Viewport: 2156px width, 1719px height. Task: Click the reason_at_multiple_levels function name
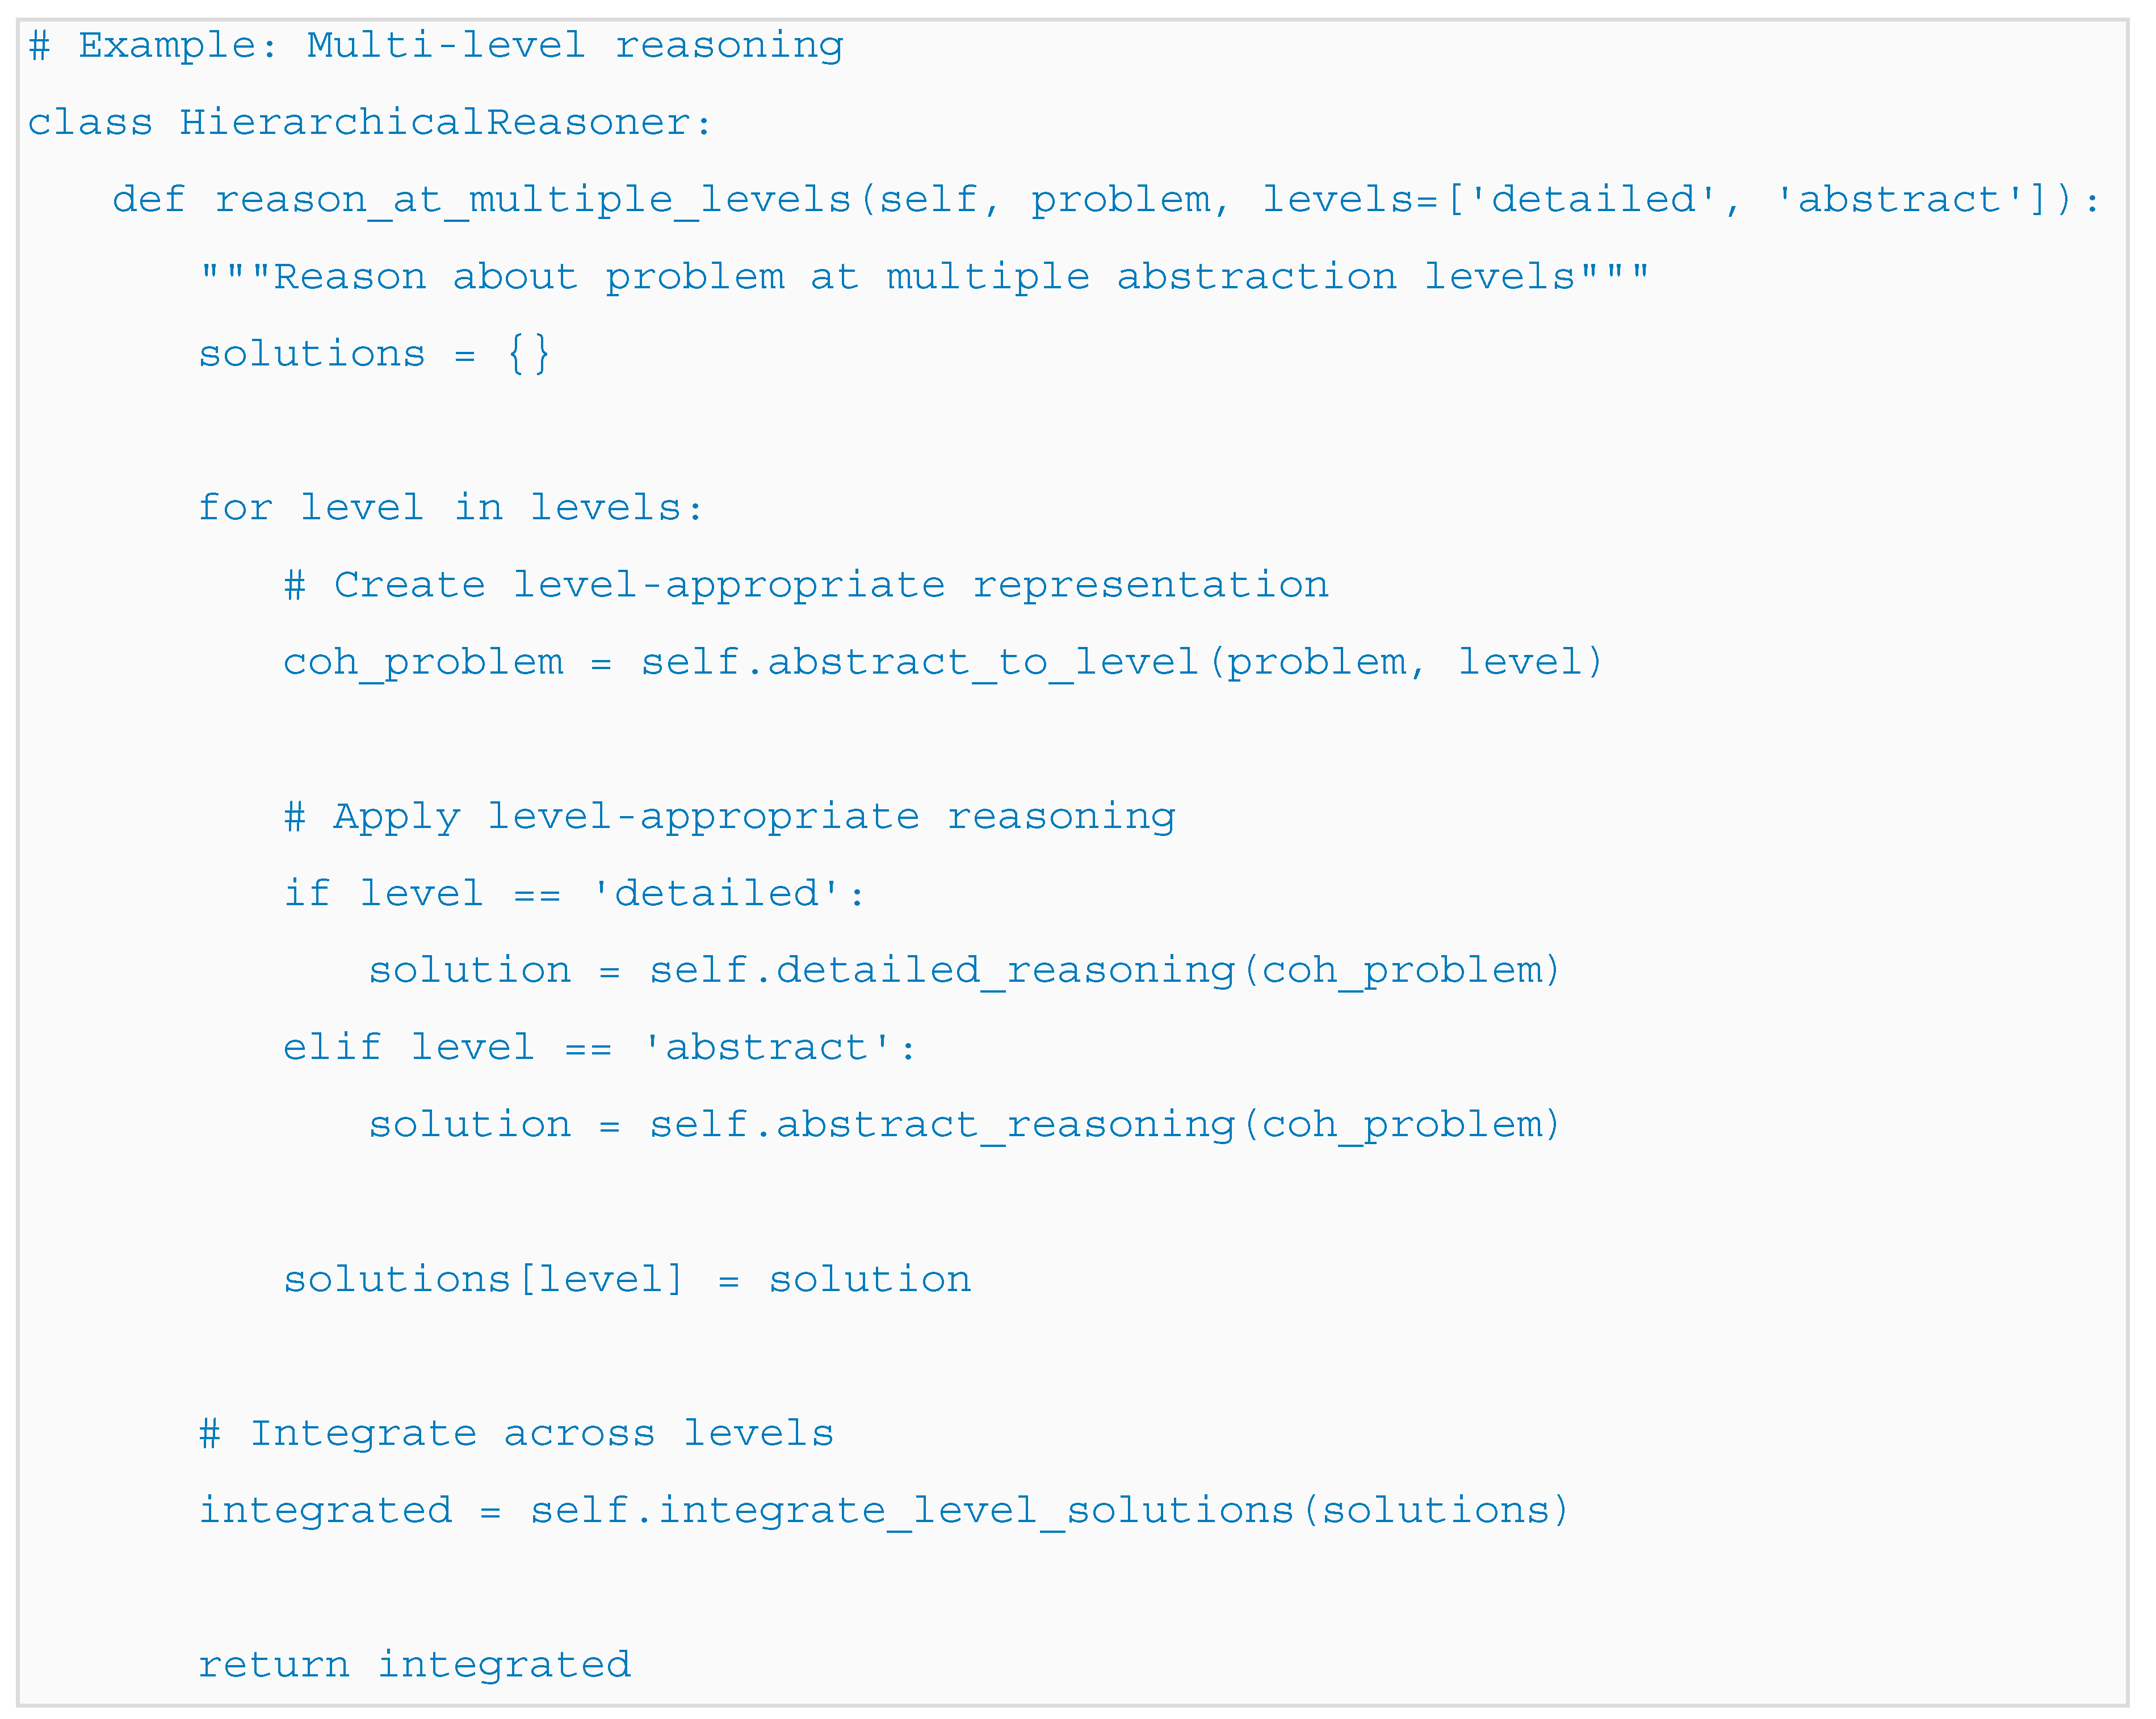532,200
